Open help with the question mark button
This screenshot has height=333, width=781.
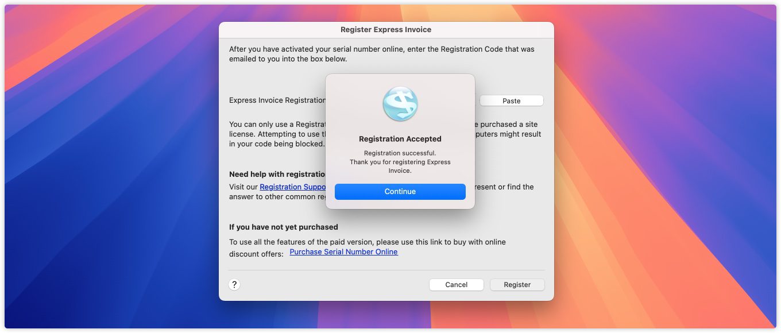point(234,284)
